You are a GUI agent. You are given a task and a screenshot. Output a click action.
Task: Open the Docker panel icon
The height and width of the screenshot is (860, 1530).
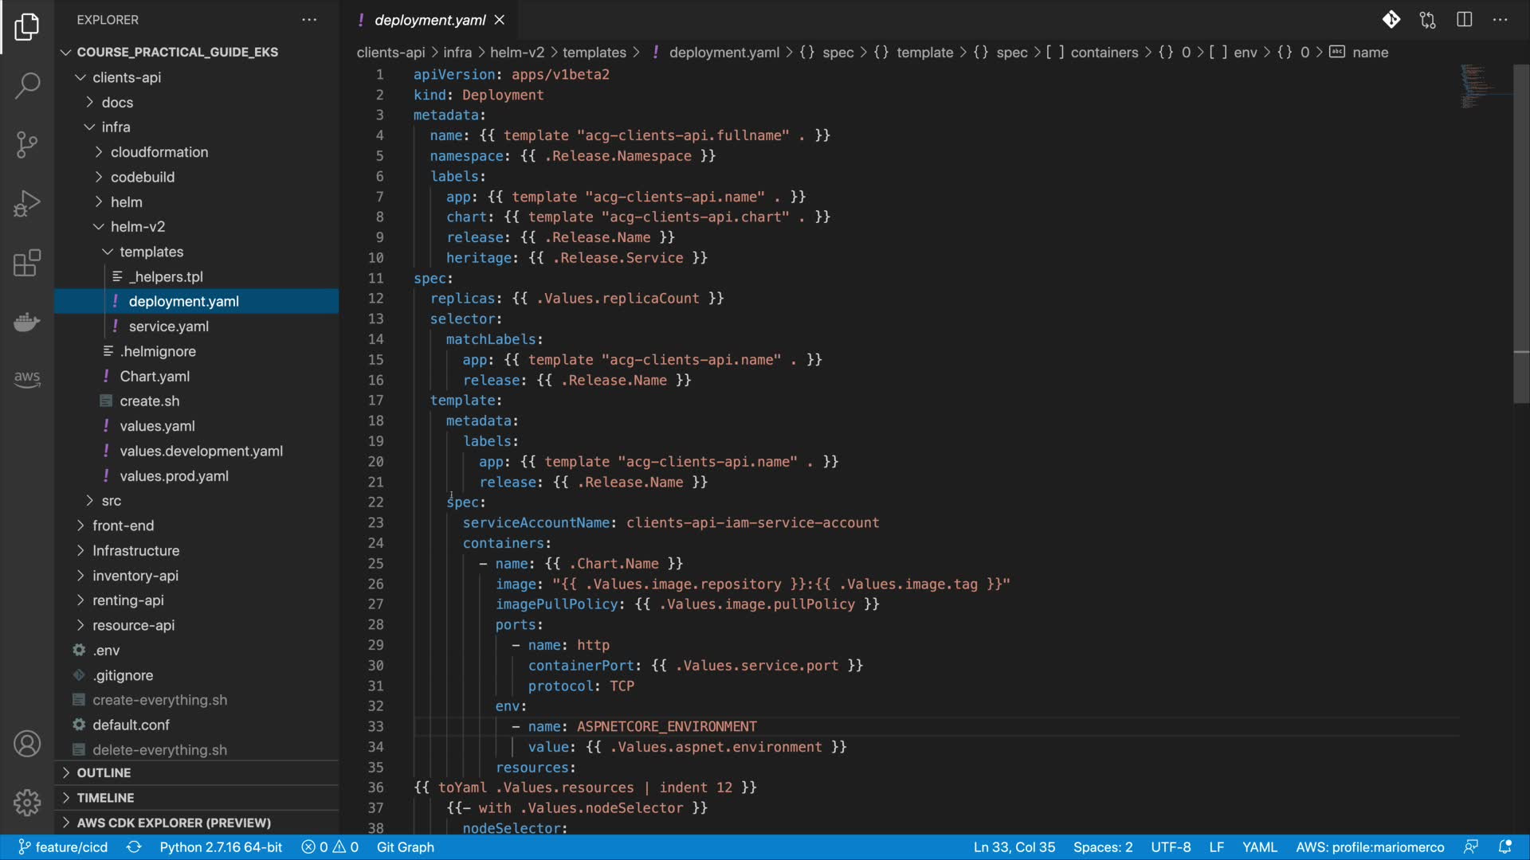(x=27, y=322)
